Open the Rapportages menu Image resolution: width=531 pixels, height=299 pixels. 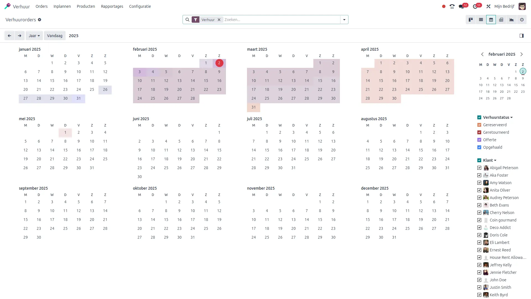pyautogui.click(x=112, y=6)
